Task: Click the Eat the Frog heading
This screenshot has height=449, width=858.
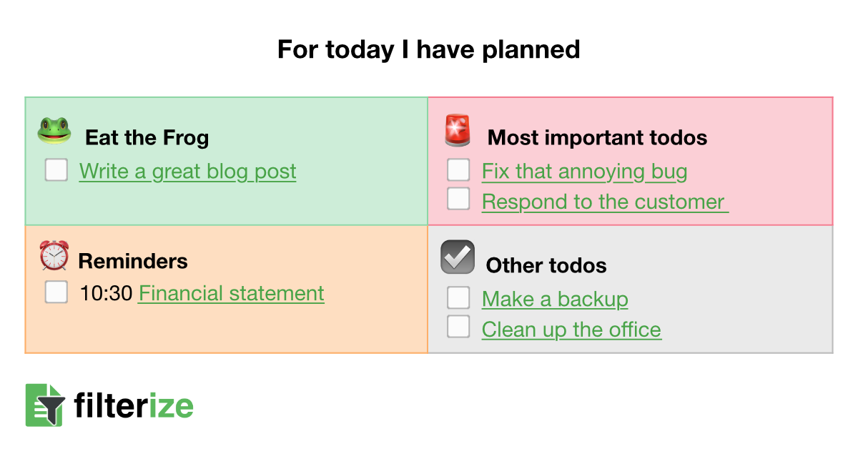Action: [147, 137]
